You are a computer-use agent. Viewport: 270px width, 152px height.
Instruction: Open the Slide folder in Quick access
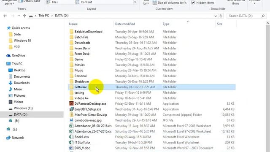pos(15,34)
